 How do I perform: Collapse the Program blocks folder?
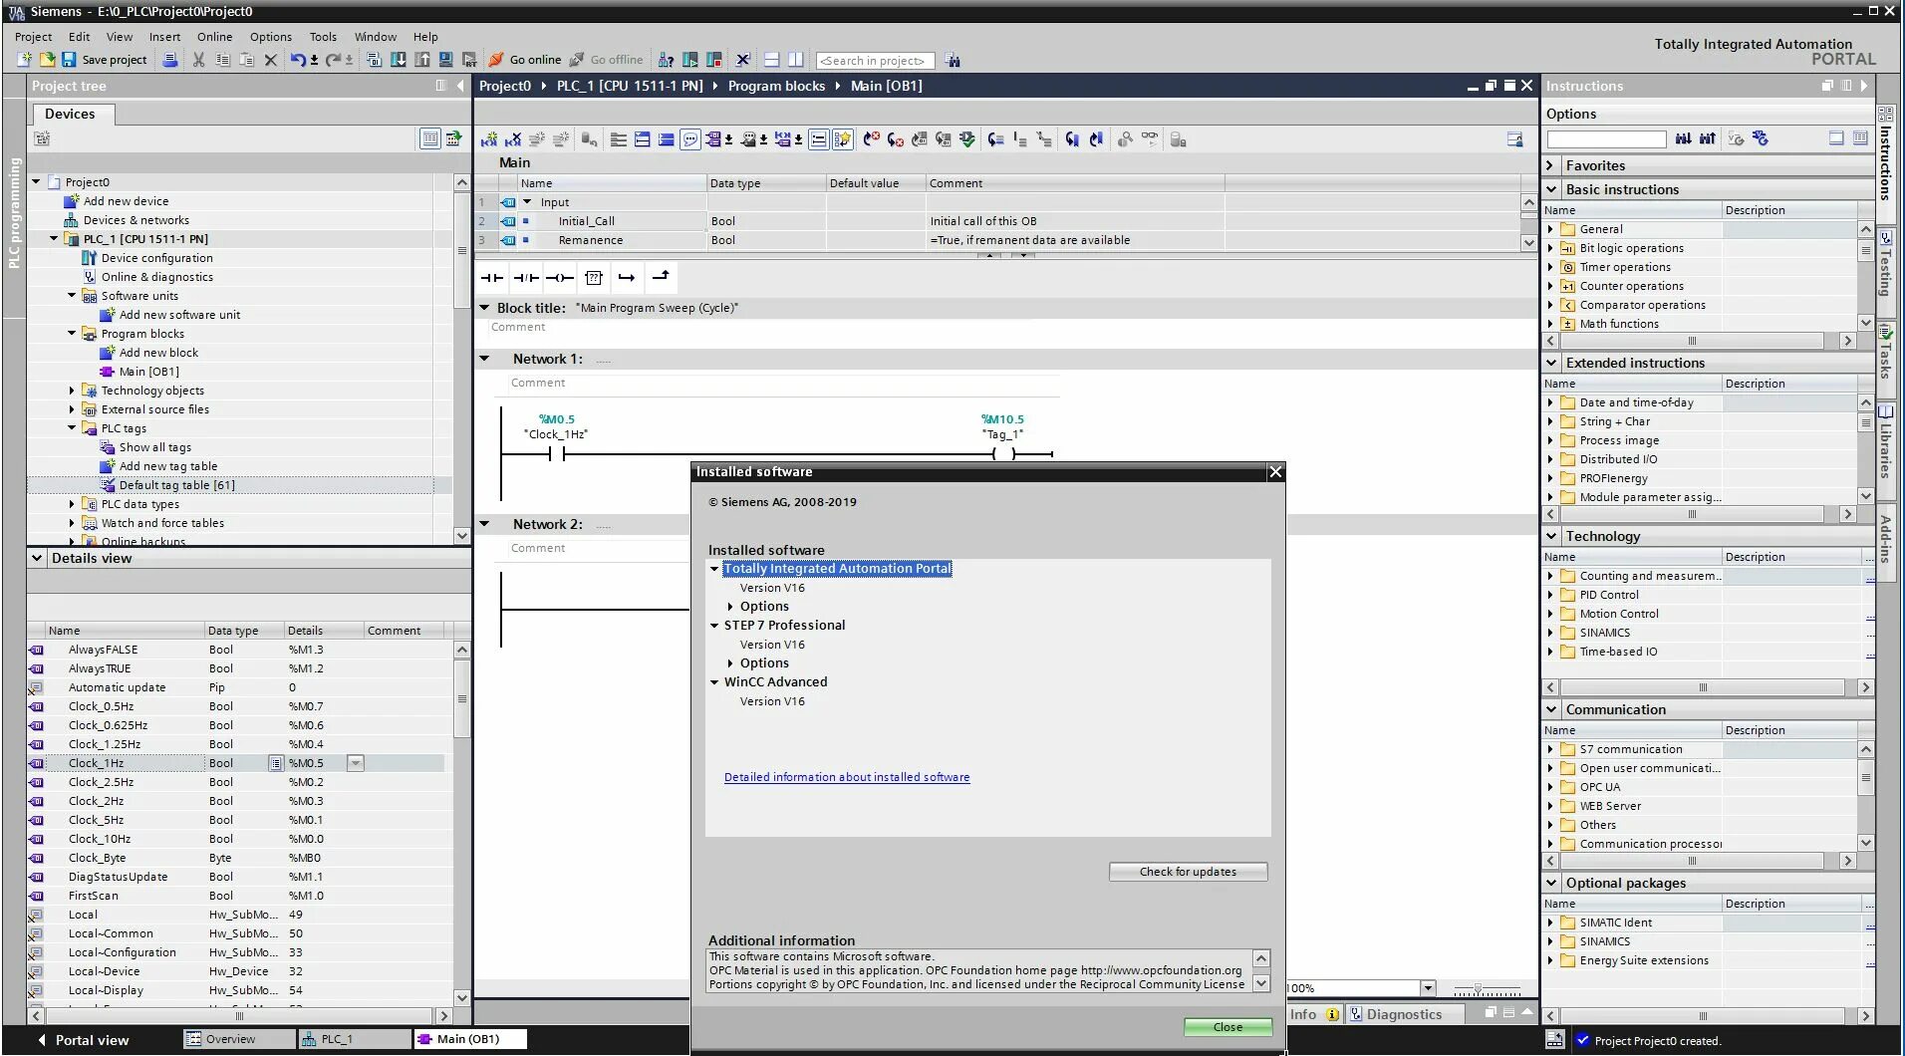[x=72, y=334]
